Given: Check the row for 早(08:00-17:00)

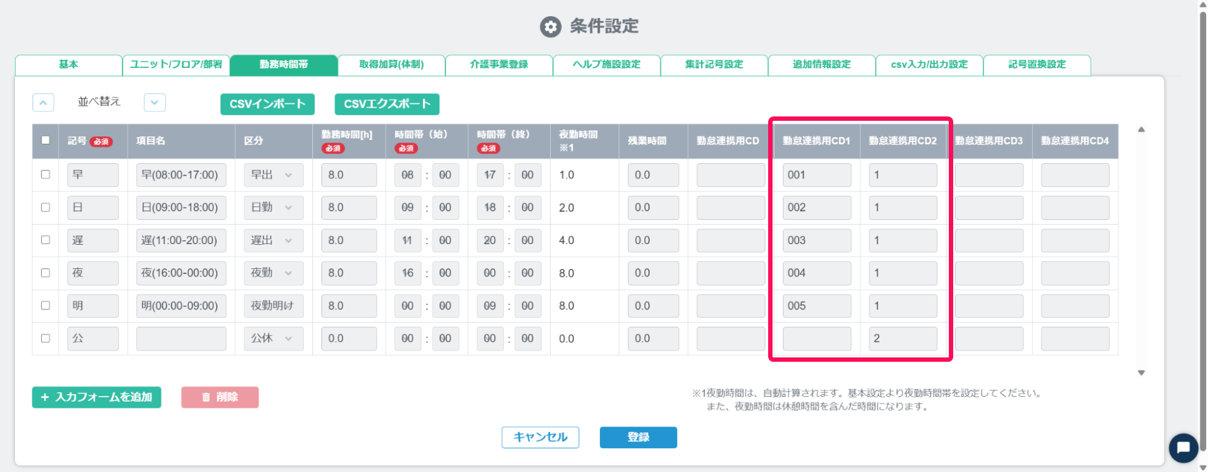Looking at the screenshot, I should tap(45, 175).
